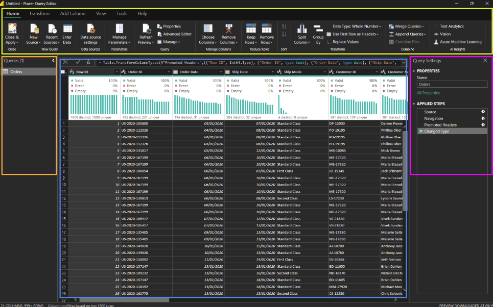493x307 pixels.
Task: Click the query Name input field
Action: point(452,84)
